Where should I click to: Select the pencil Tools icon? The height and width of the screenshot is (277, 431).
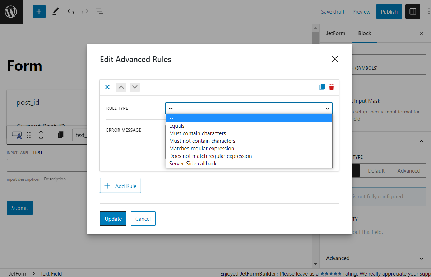[x=55, y=11]
